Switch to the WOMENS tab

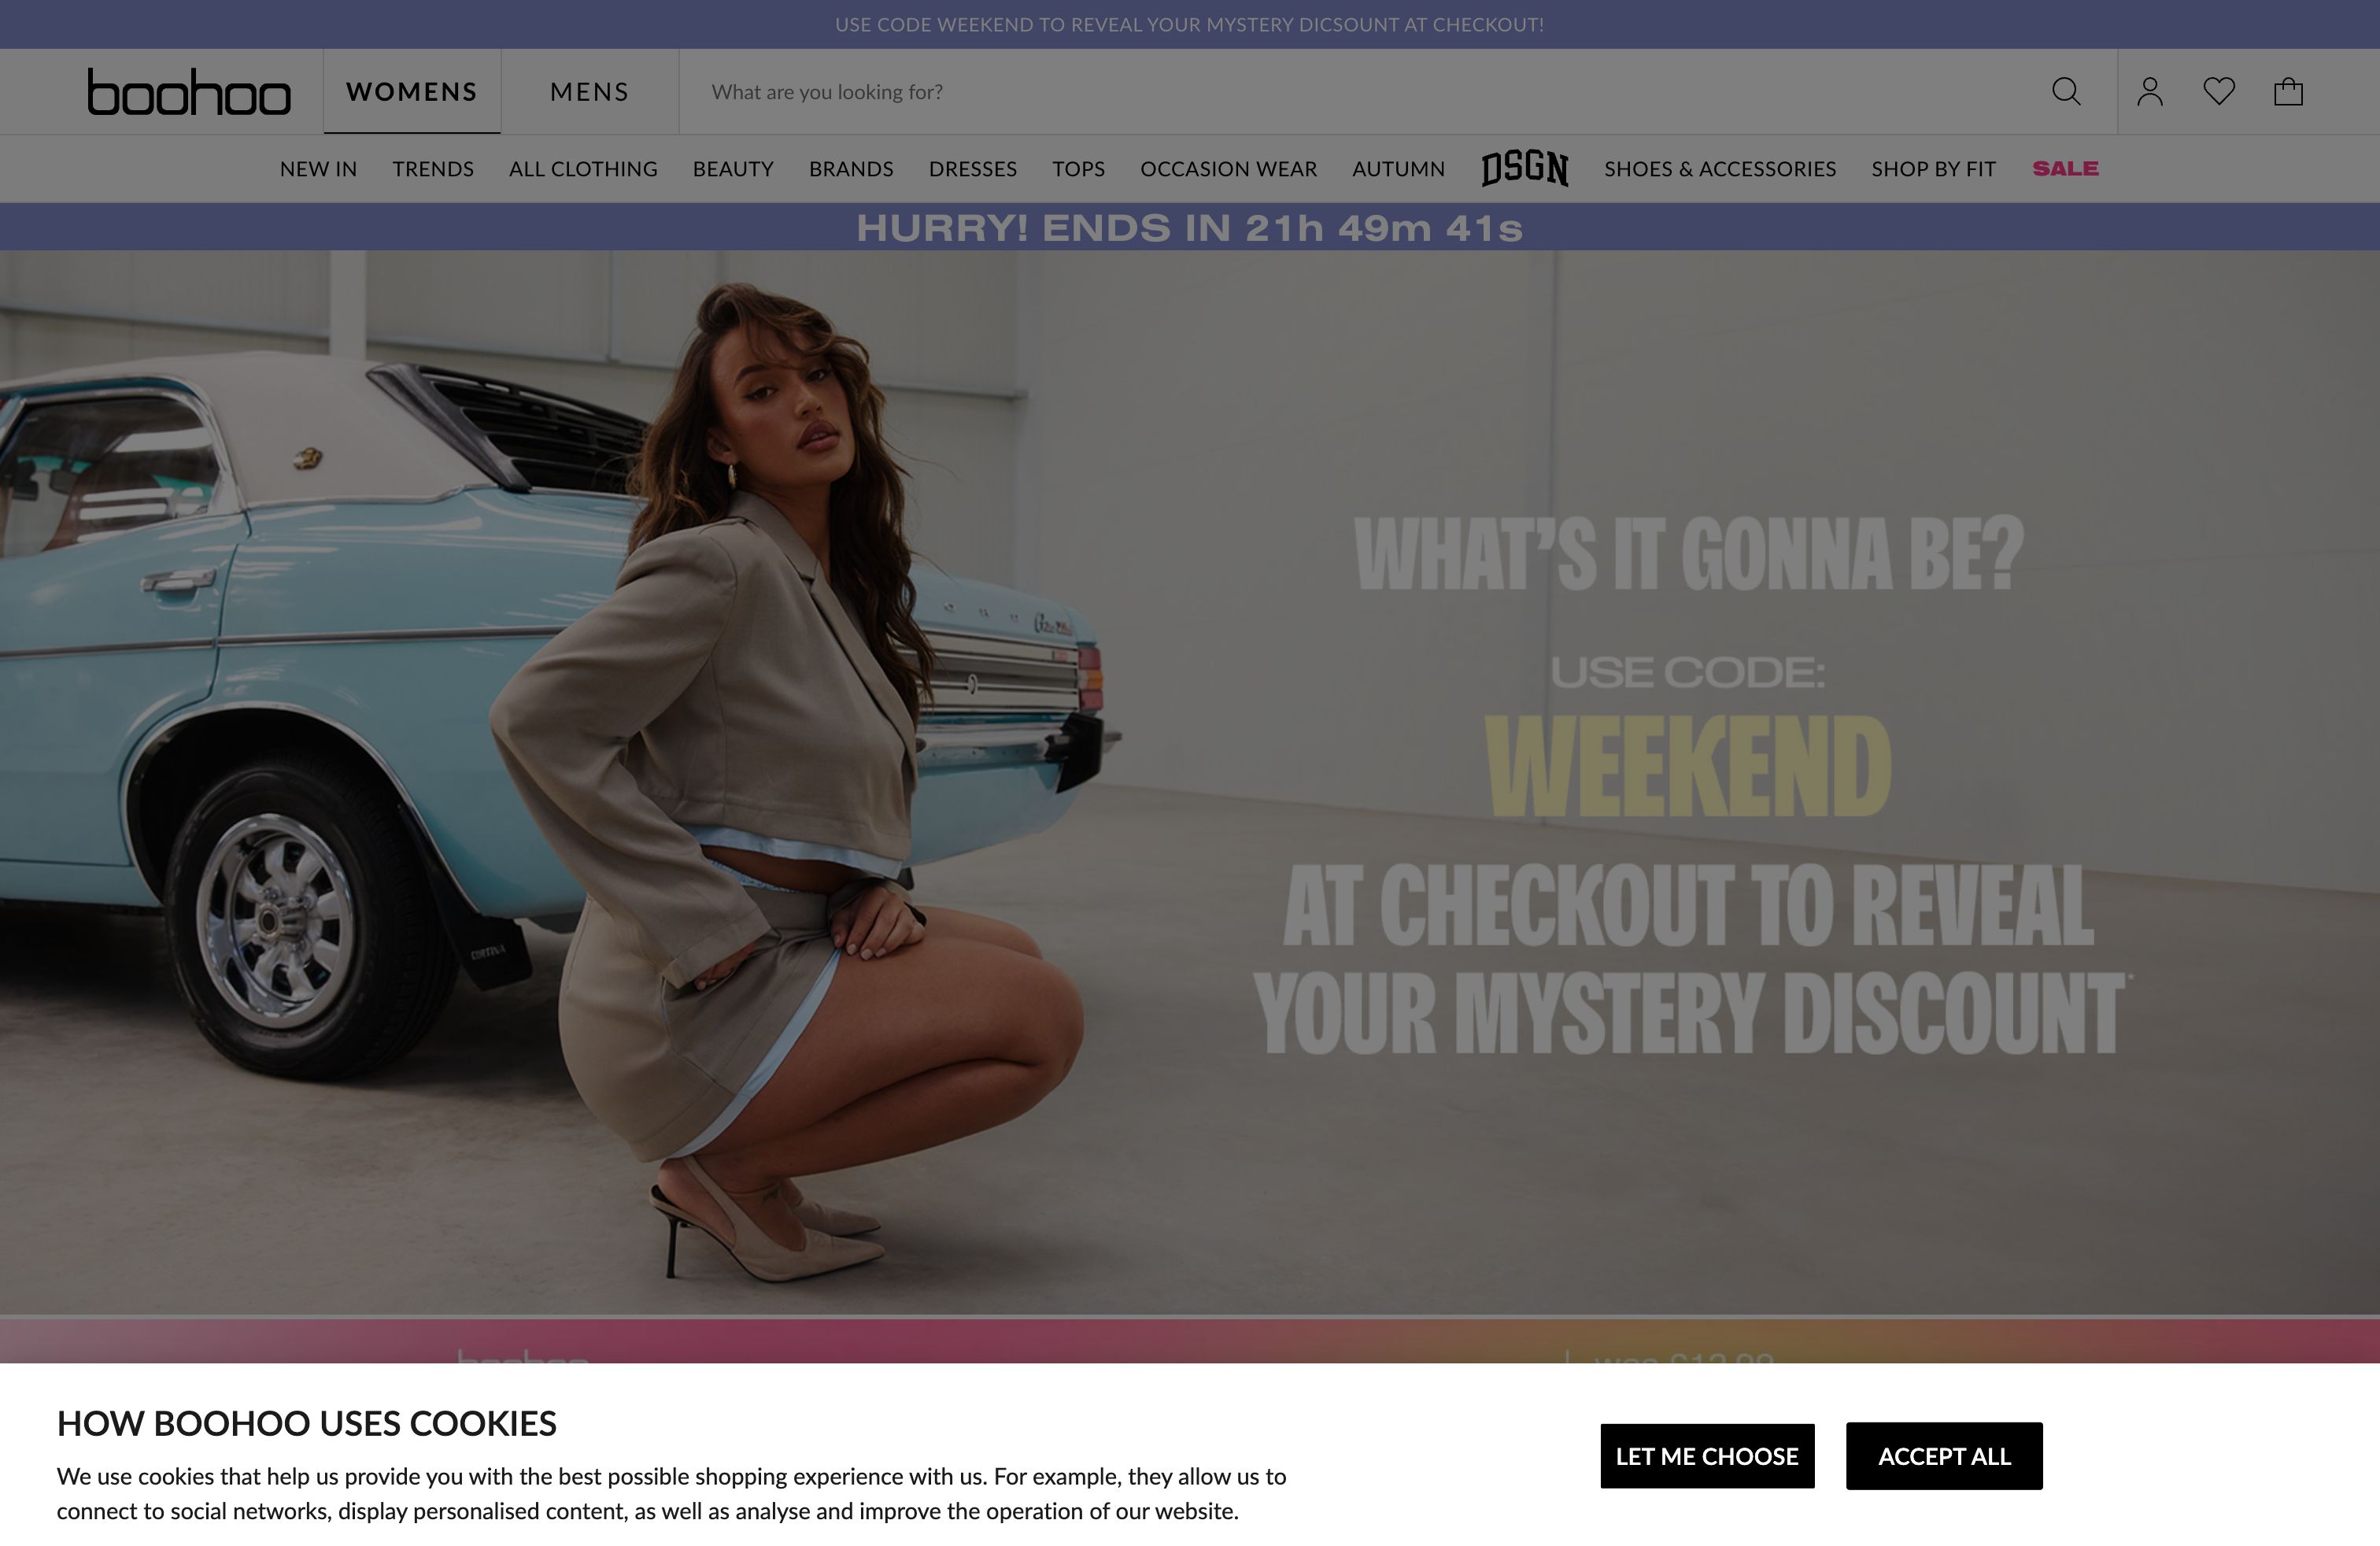pyautogui.click(x=412, y=92)
